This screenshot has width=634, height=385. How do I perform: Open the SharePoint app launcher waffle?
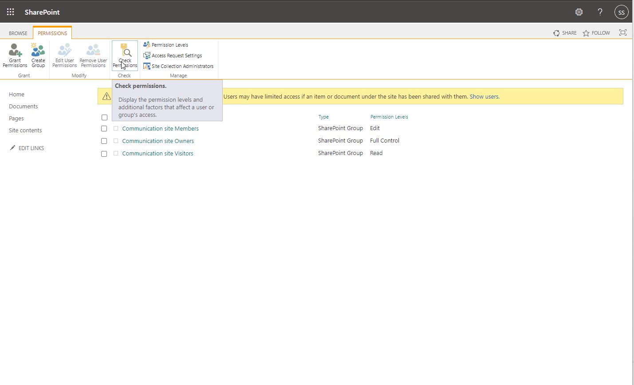(11, 12)
